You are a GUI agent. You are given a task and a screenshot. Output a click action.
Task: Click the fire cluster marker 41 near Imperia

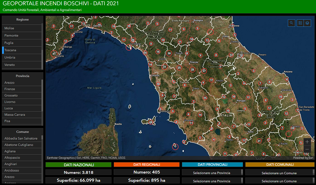pyautogui.click(x=54, y=54)
